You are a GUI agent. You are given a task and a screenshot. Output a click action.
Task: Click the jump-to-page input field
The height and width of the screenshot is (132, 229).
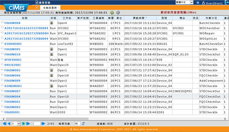tap(37, 124)
